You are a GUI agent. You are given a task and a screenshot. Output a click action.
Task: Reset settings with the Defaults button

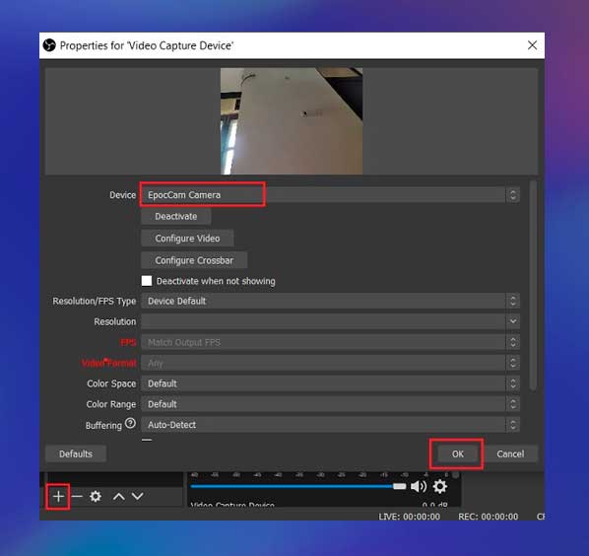76,453
